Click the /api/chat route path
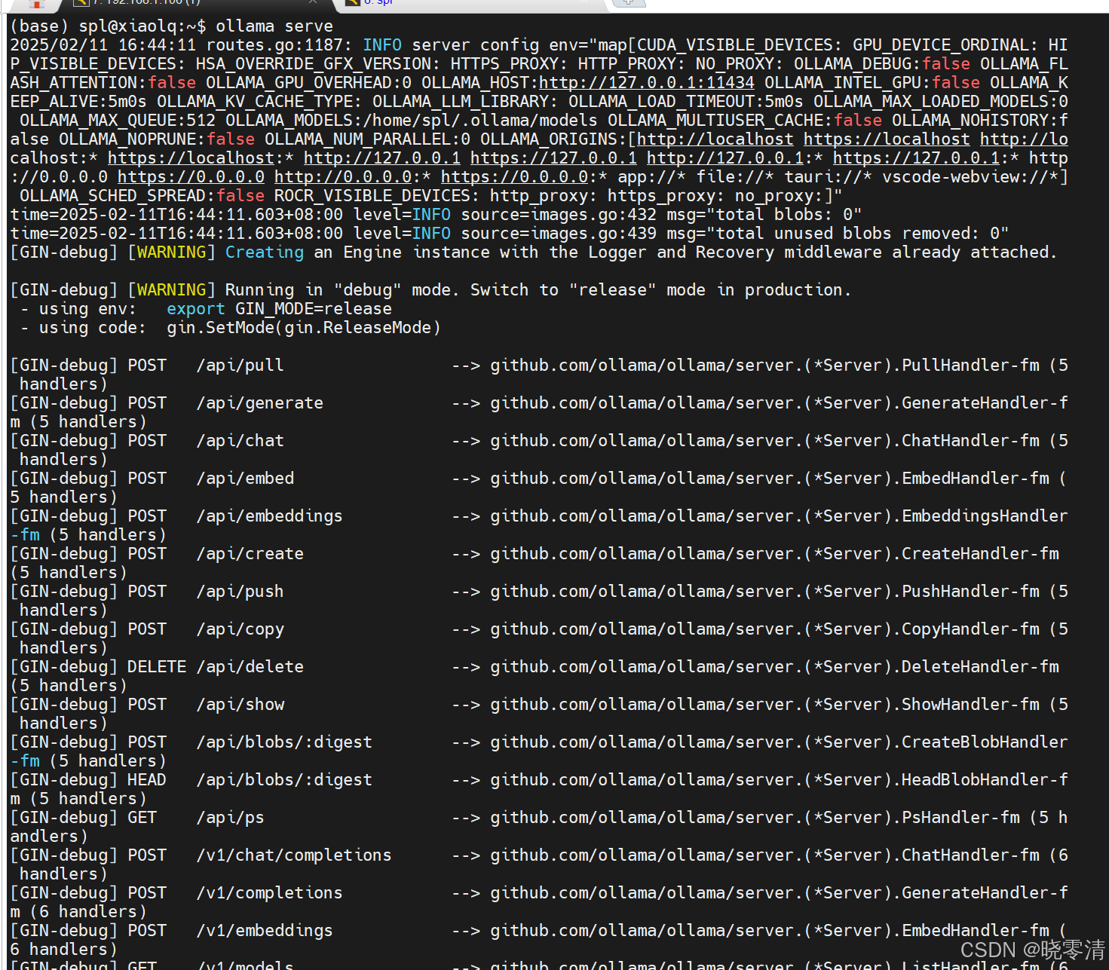Image resolution: width=1109 pixels, height=970 pixels. point(240,441)
